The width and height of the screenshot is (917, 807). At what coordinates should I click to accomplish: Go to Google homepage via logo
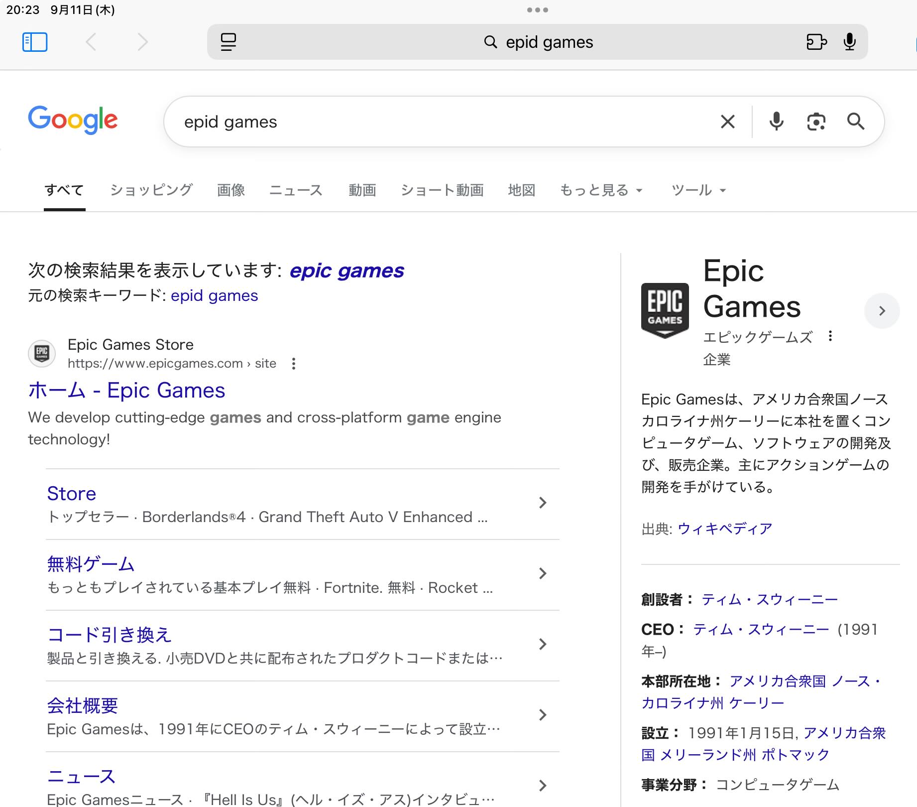click(73, 120)
